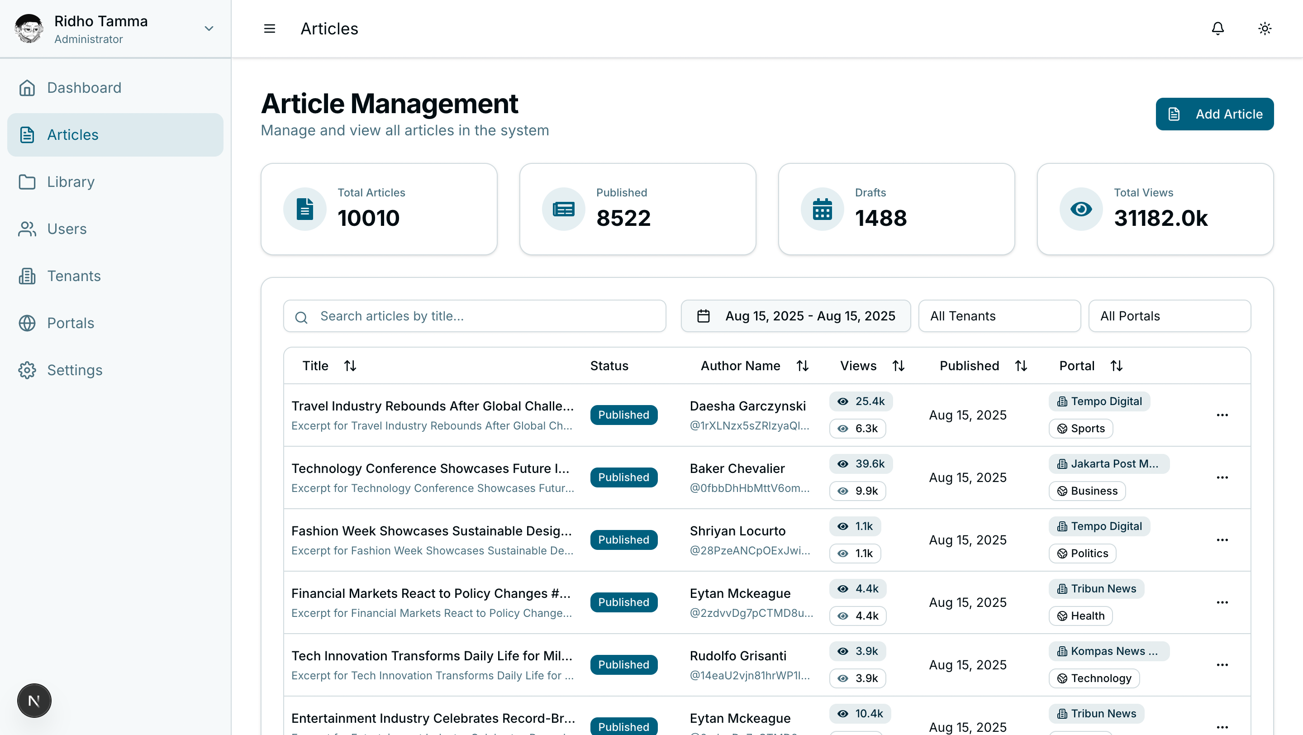Open the Aug 15, 2025 date range picker
The width and height of the screenshot is (1303, 735).
(795, 316)
